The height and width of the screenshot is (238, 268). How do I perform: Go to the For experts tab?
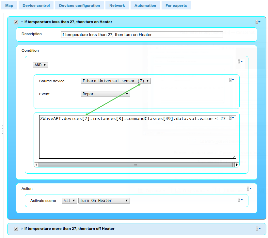[x=176, y=6]
